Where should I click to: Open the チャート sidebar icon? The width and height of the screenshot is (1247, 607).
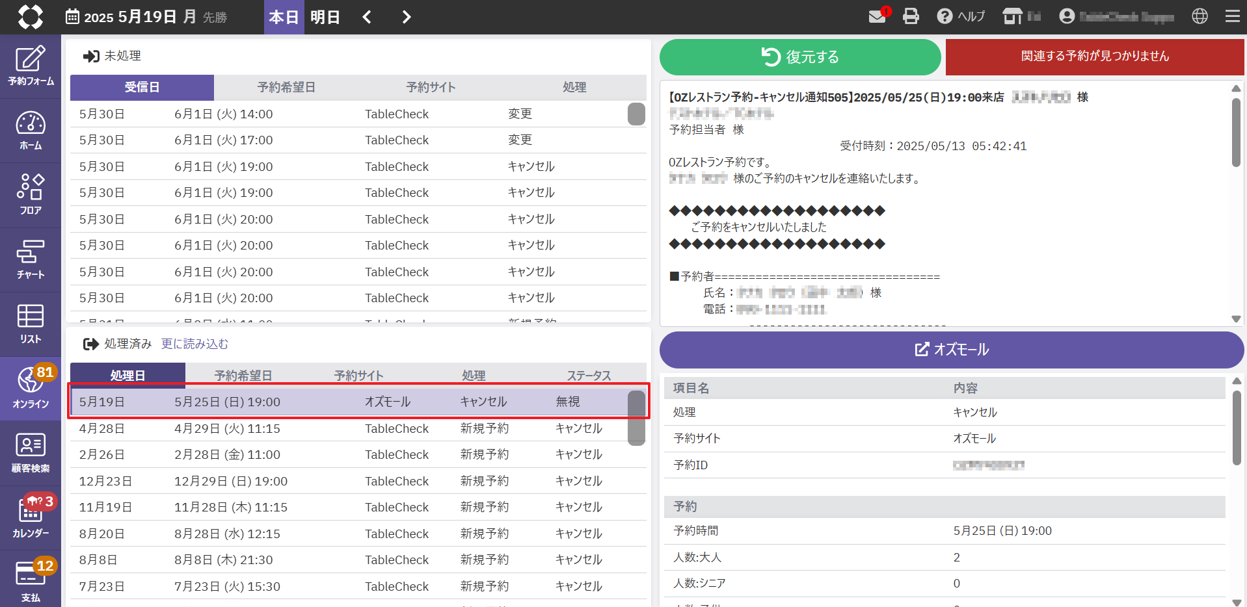point(31,259)
